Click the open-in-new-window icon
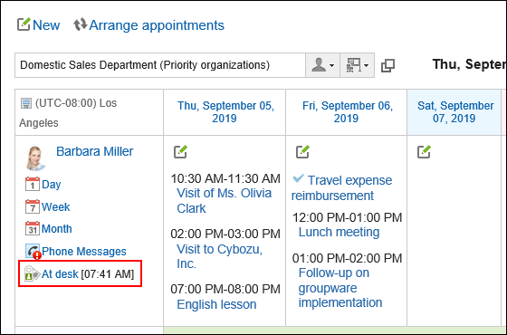This screenshot has width=507, height=335. [x=387, y=65]
